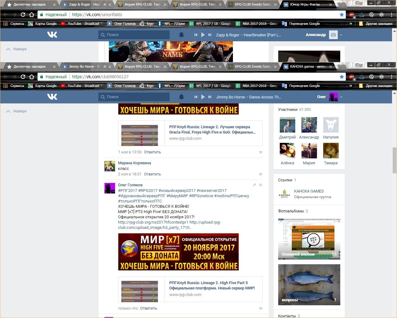397x318 pixels.
Task: Toggle the bookmark star for vk.com/umorifakts
Action: point(341,15)
